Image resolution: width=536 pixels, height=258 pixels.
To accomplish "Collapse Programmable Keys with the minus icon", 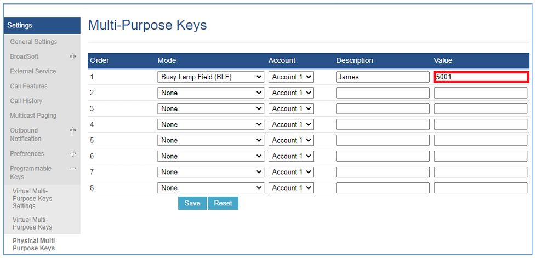I will [72, 169].
